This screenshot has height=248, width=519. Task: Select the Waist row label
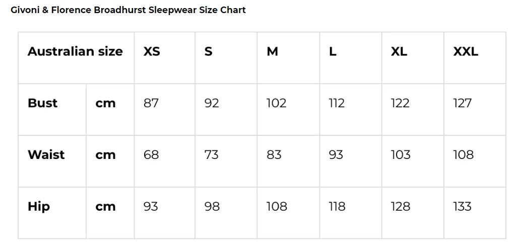(x=46, y=154)
